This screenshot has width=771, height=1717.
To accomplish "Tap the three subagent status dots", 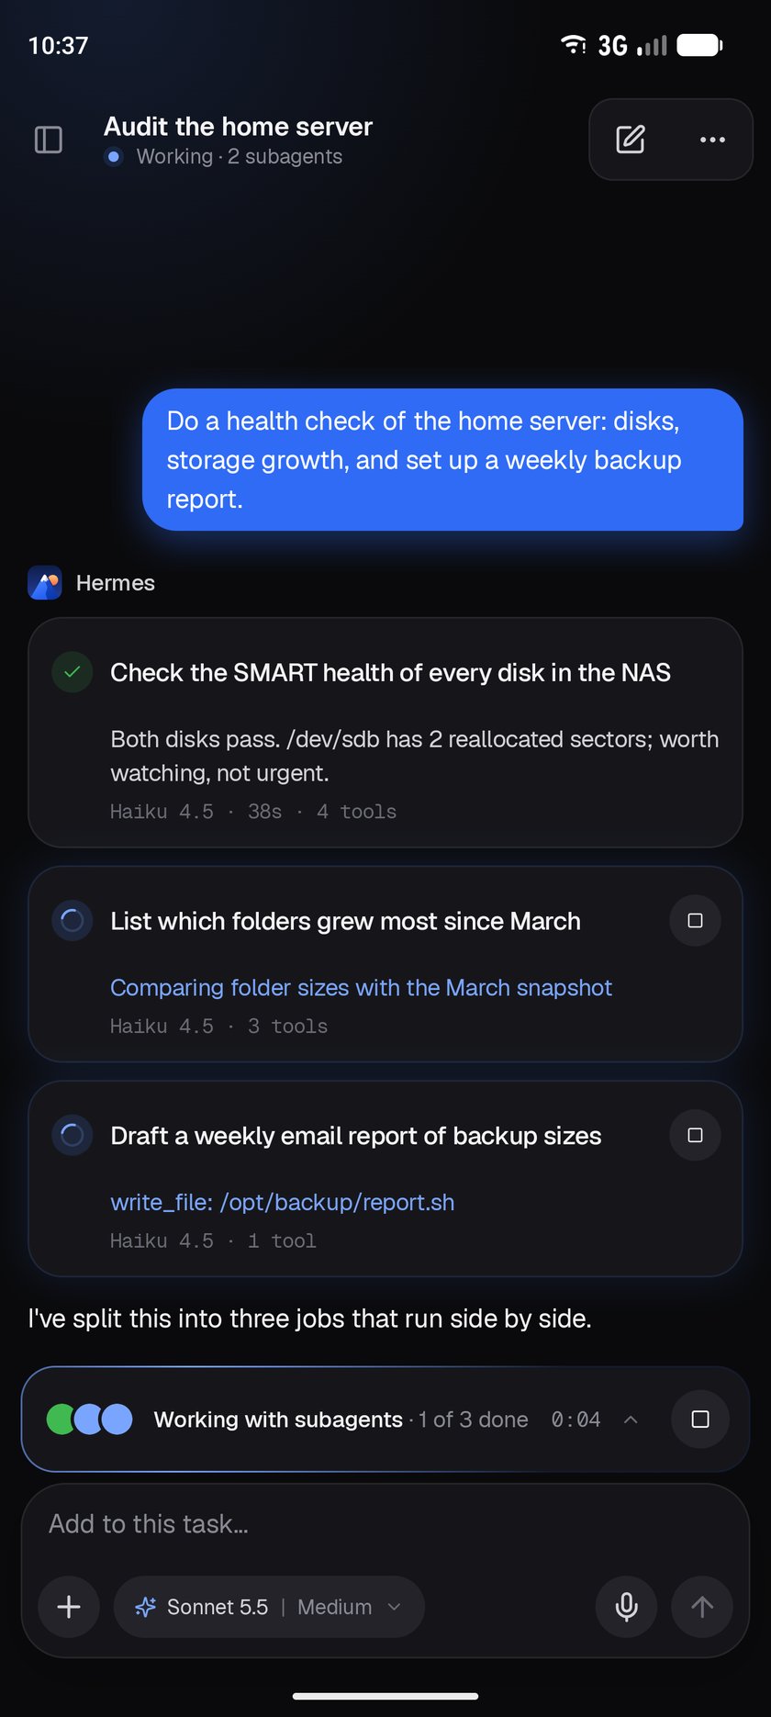I will pos(90,1420).
